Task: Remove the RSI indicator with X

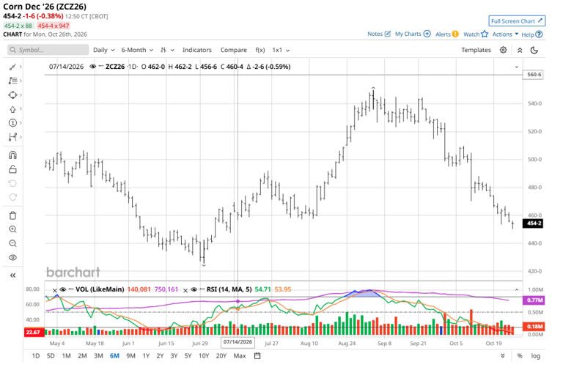Action: 185,290
